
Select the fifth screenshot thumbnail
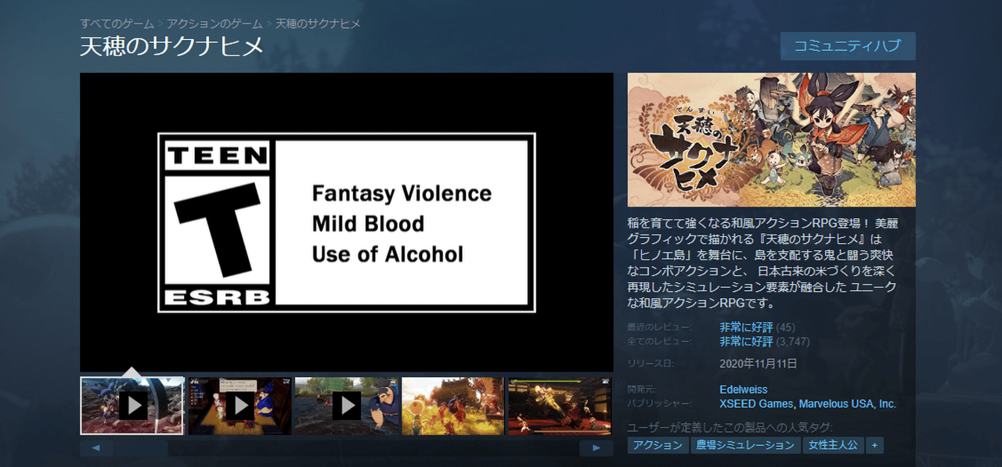[560, 405]
